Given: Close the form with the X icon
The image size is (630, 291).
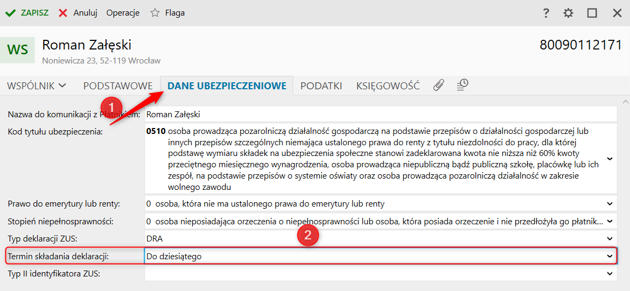Looking at the screenshot, I should click(x=617, y=13).
